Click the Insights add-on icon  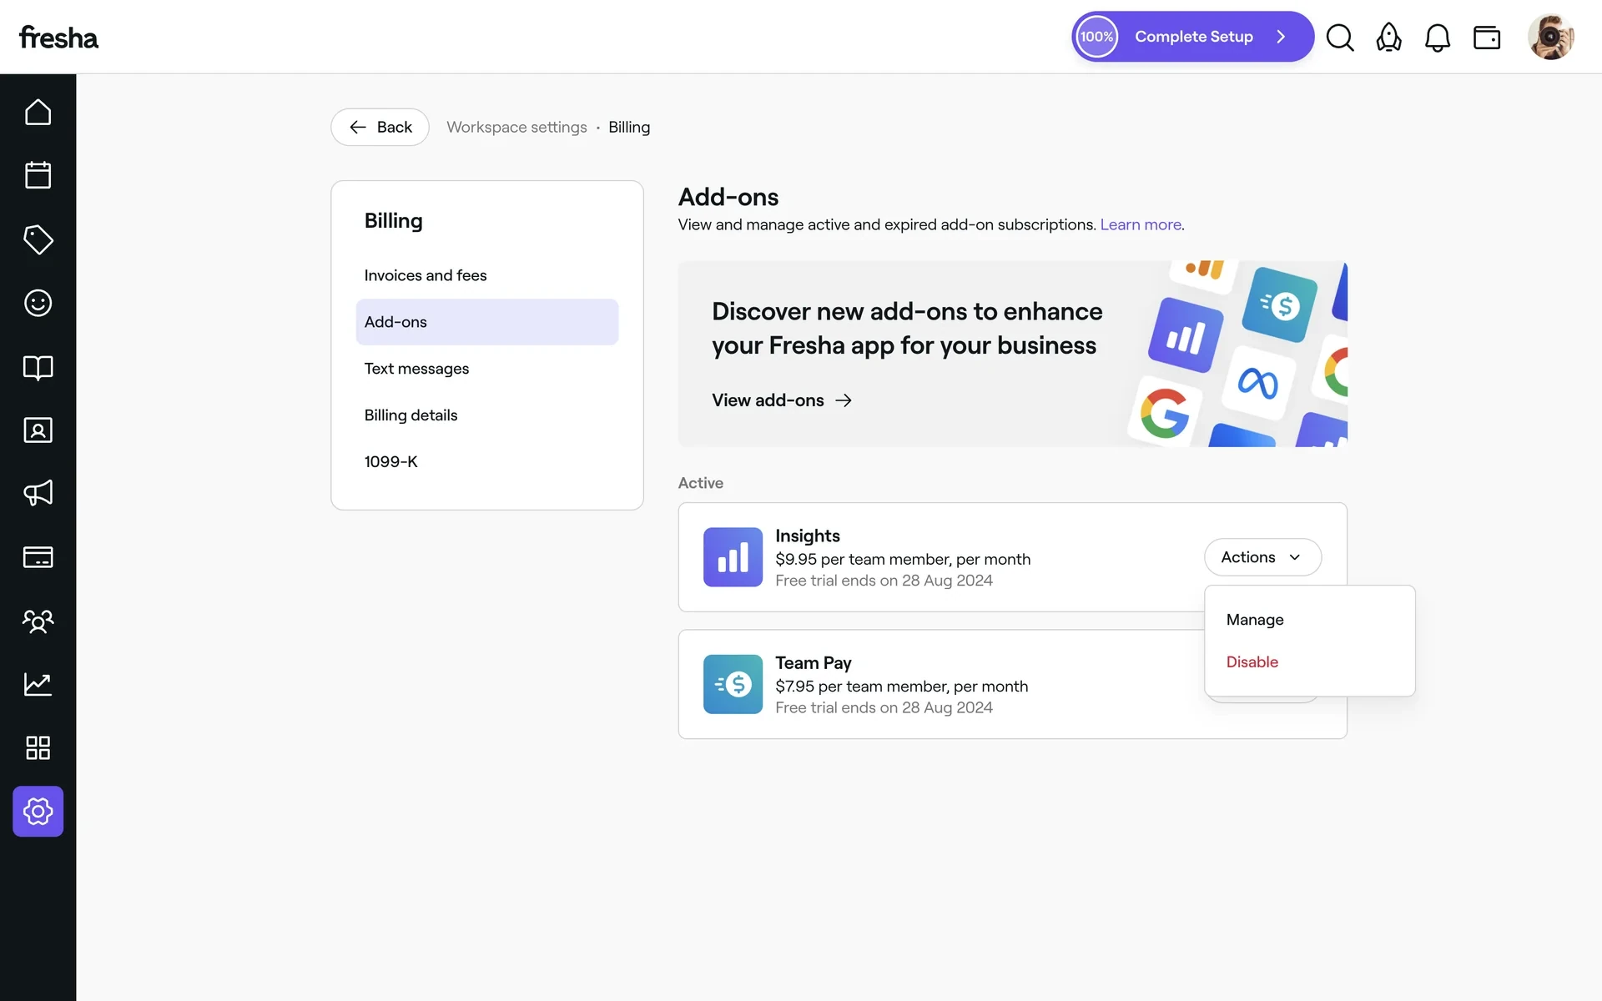click(733, 557)
